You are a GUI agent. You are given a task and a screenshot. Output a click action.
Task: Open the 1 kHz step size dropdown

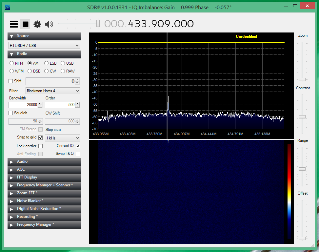coord(63,138)
